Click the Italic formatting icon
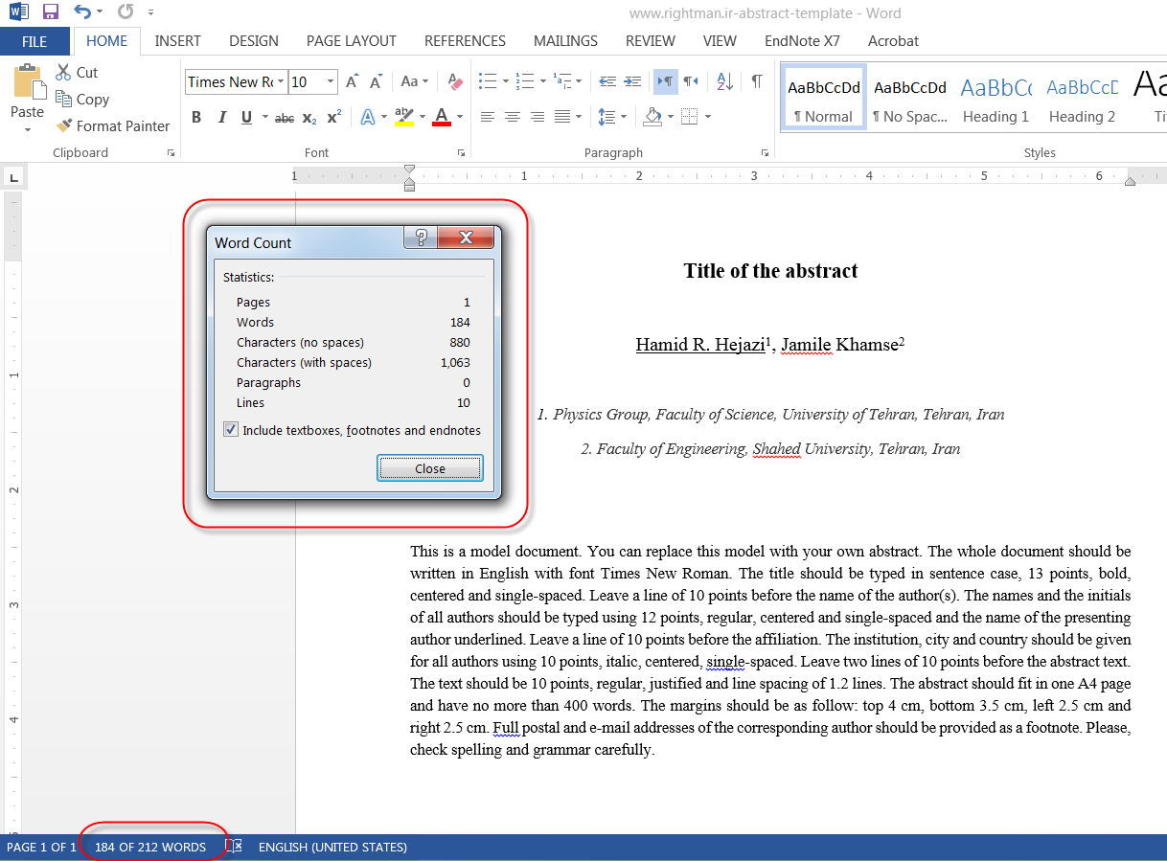Screen dimensions: 1167x861 pyautogui.click(x=221, y=117)
